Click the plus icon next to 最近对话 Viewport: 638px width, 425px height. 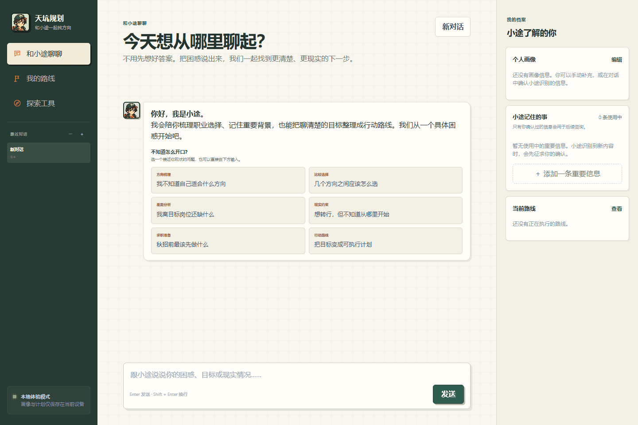[x=82, y=134]
